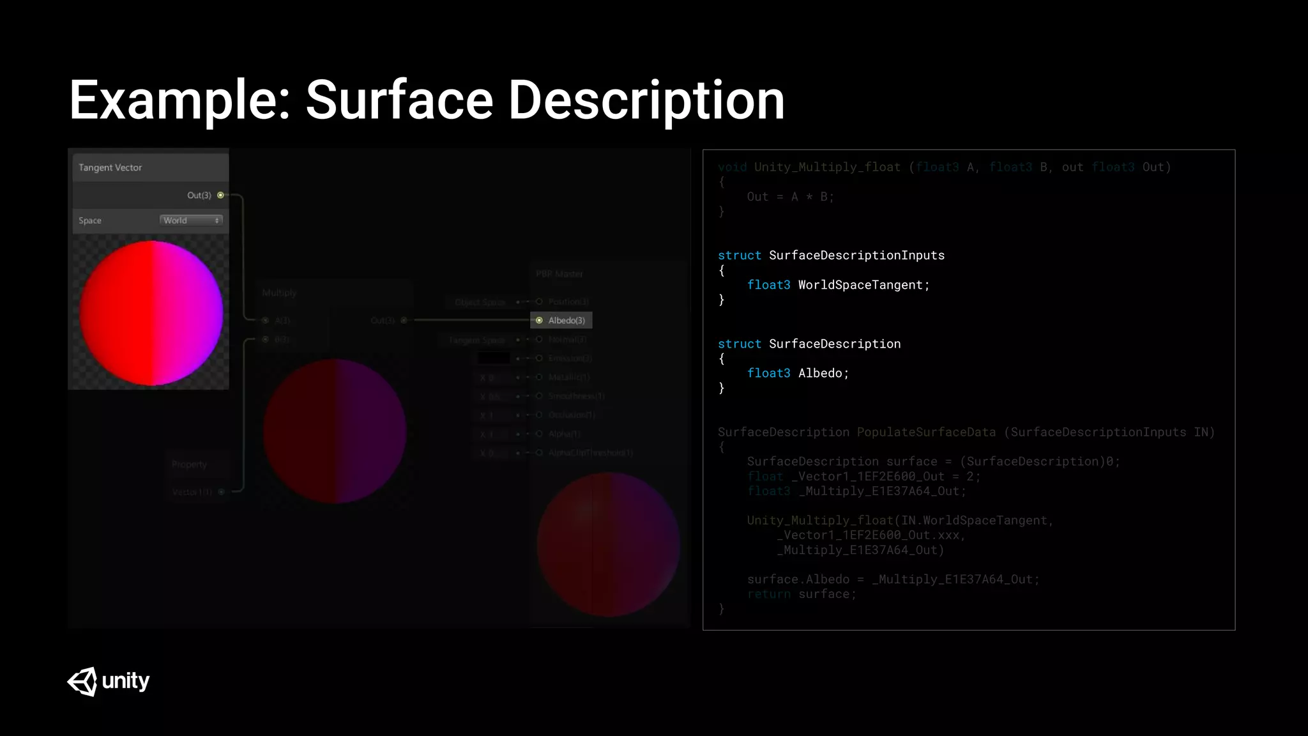
Task: Click the Normal(3) port on PBR Master
Action: (x=539, y=339)
